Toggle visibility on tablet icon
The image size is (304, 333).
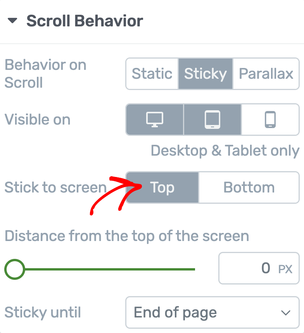pyautogui.click(x=212, y=120)
